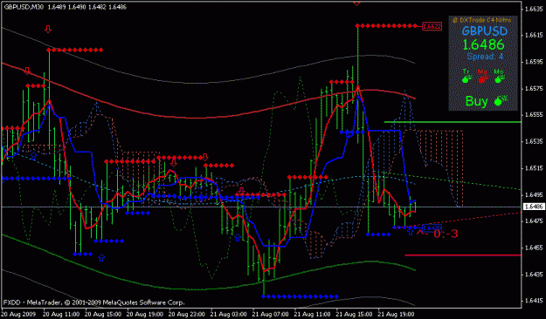Click the 1.6555 price scale label
Screen dimensions: 546x319
pyautogui.click(x=534, y=115)
